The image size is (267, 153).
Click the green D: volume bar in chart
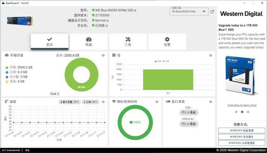tap(168, 80)
